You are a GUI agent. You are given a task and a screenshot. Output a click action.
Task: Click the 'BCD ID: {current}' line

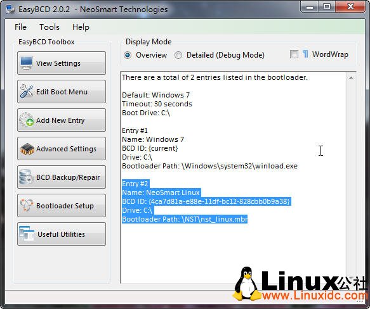pos(150,148)
